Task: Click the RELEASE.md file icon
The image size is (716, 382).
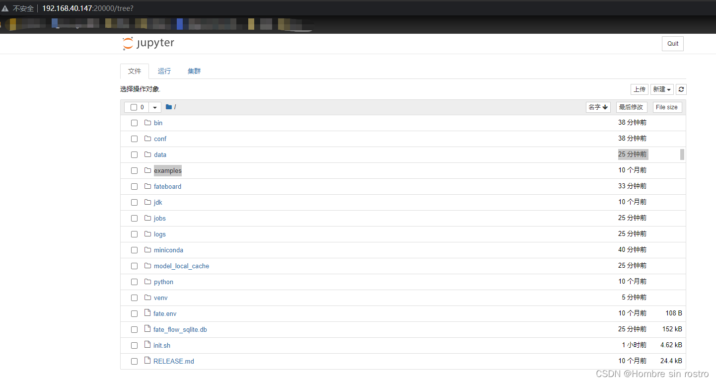Action: pyautogui.click(x=147, y=361)
